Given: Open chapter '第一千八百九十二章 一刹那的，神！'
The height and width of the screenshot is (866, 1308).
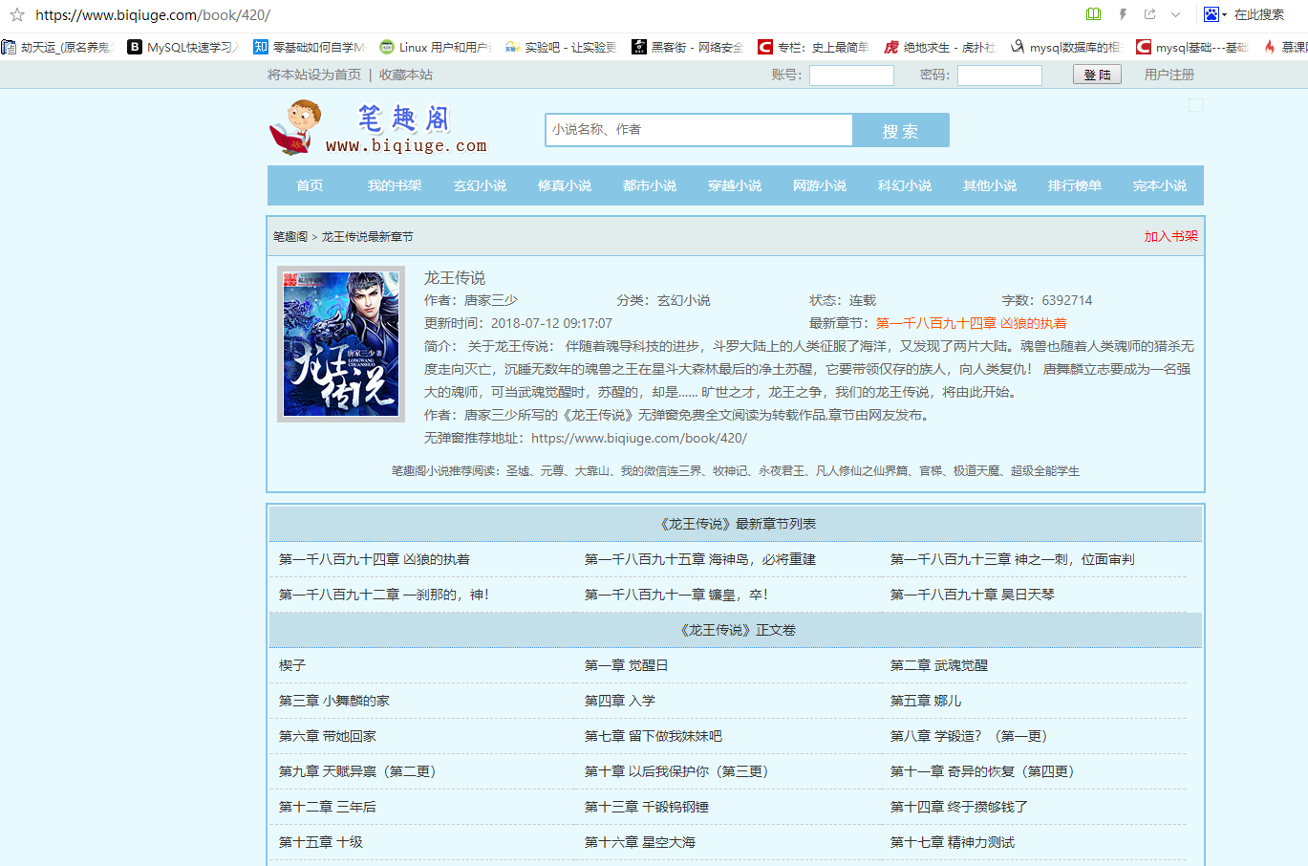Looking at the screenshot, I should pos(384,595).
